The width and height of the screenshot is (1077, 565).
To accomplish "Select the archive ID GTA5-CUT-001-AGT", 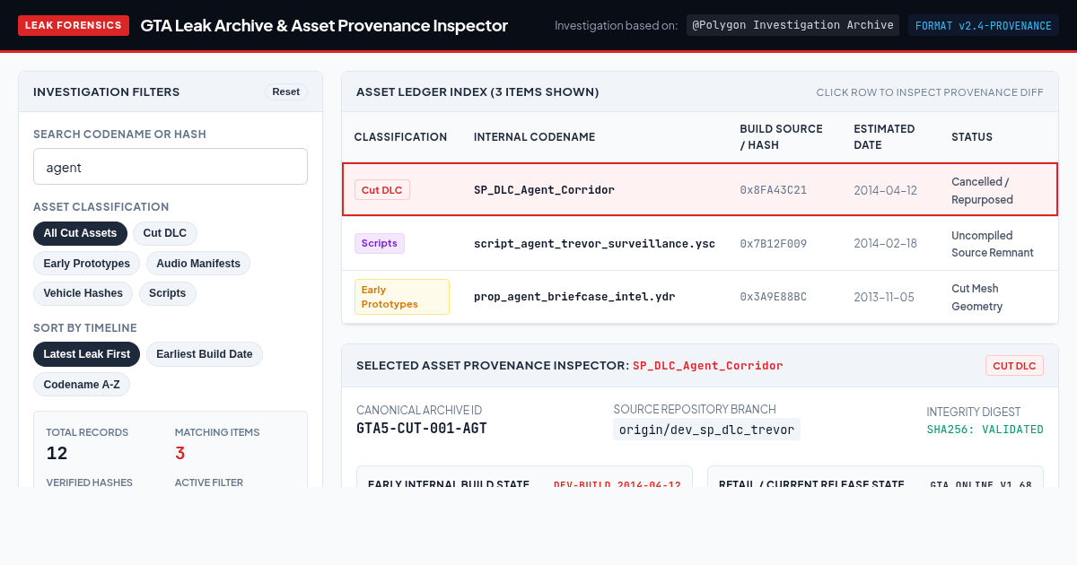I will pyautogui.click(x=422, y=428).
